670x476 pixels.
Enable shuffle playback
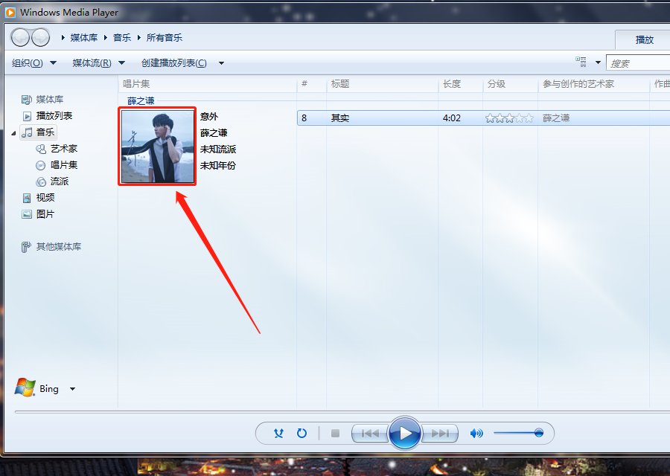click(x=278, y=433)
